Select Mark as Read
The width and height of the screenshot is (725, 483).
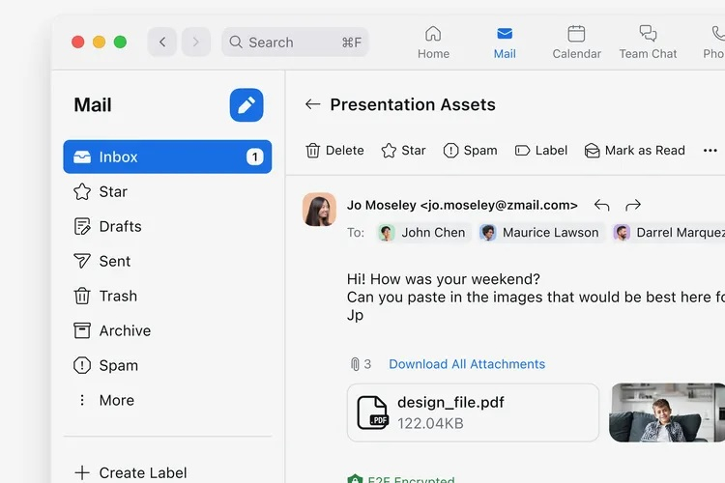pos(634,151)
